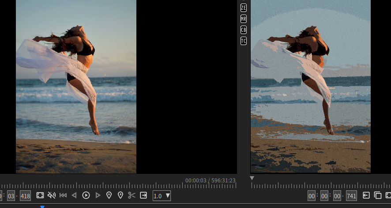Open the 1.0 playback speed dropdown
The width and height of the screenshot is (391, 208).
click(162, 195)
